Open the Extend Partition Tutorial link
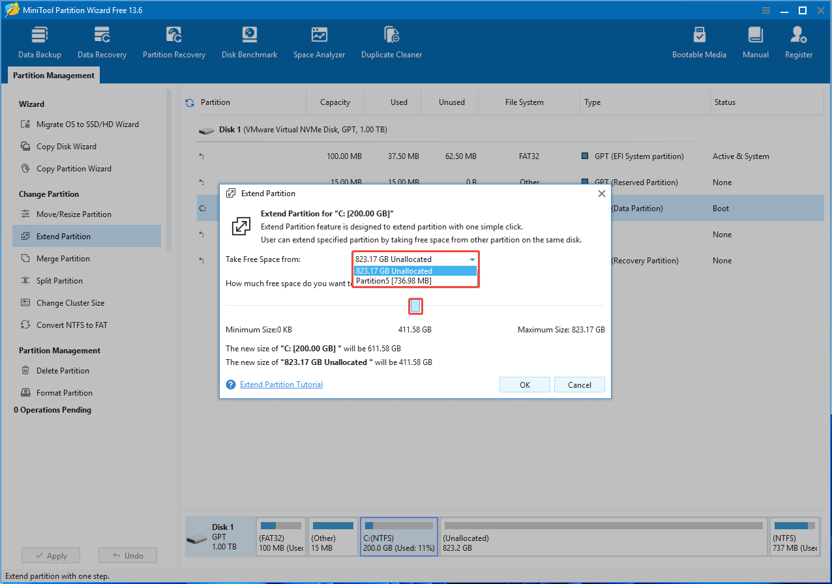 point(281,384)
